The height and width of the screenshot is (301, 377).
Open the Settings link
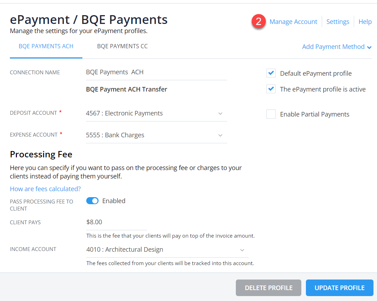point(338,21)
